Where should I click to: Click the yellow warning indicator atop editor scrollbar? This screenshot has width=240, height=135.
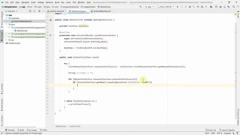[x=235, y=14]
